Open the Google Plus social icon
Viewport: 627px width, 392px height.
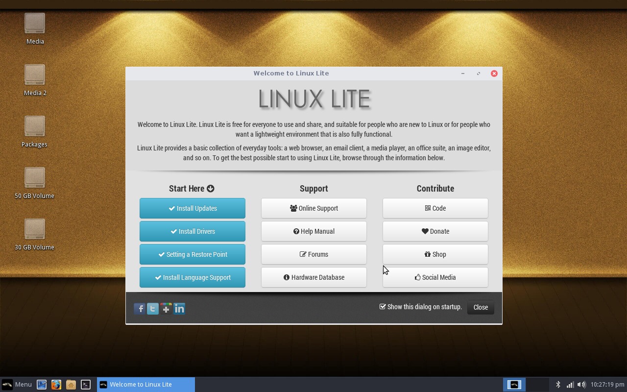pos(166,309)
